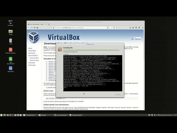Click Cancel in Installing file dialog
This screenshot has height=133, width=177.
(118, 94)
